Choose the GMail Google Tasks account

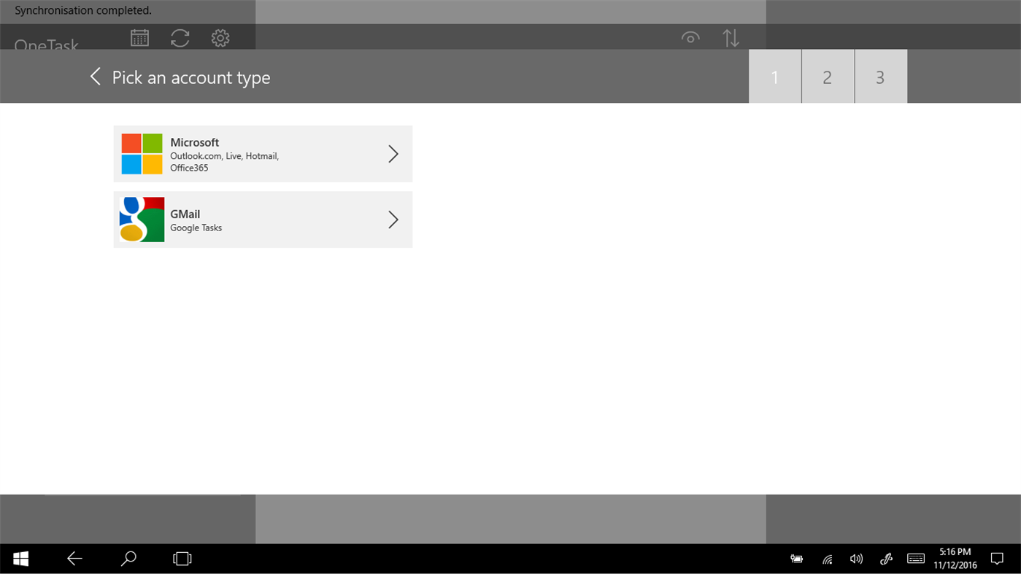263,220
